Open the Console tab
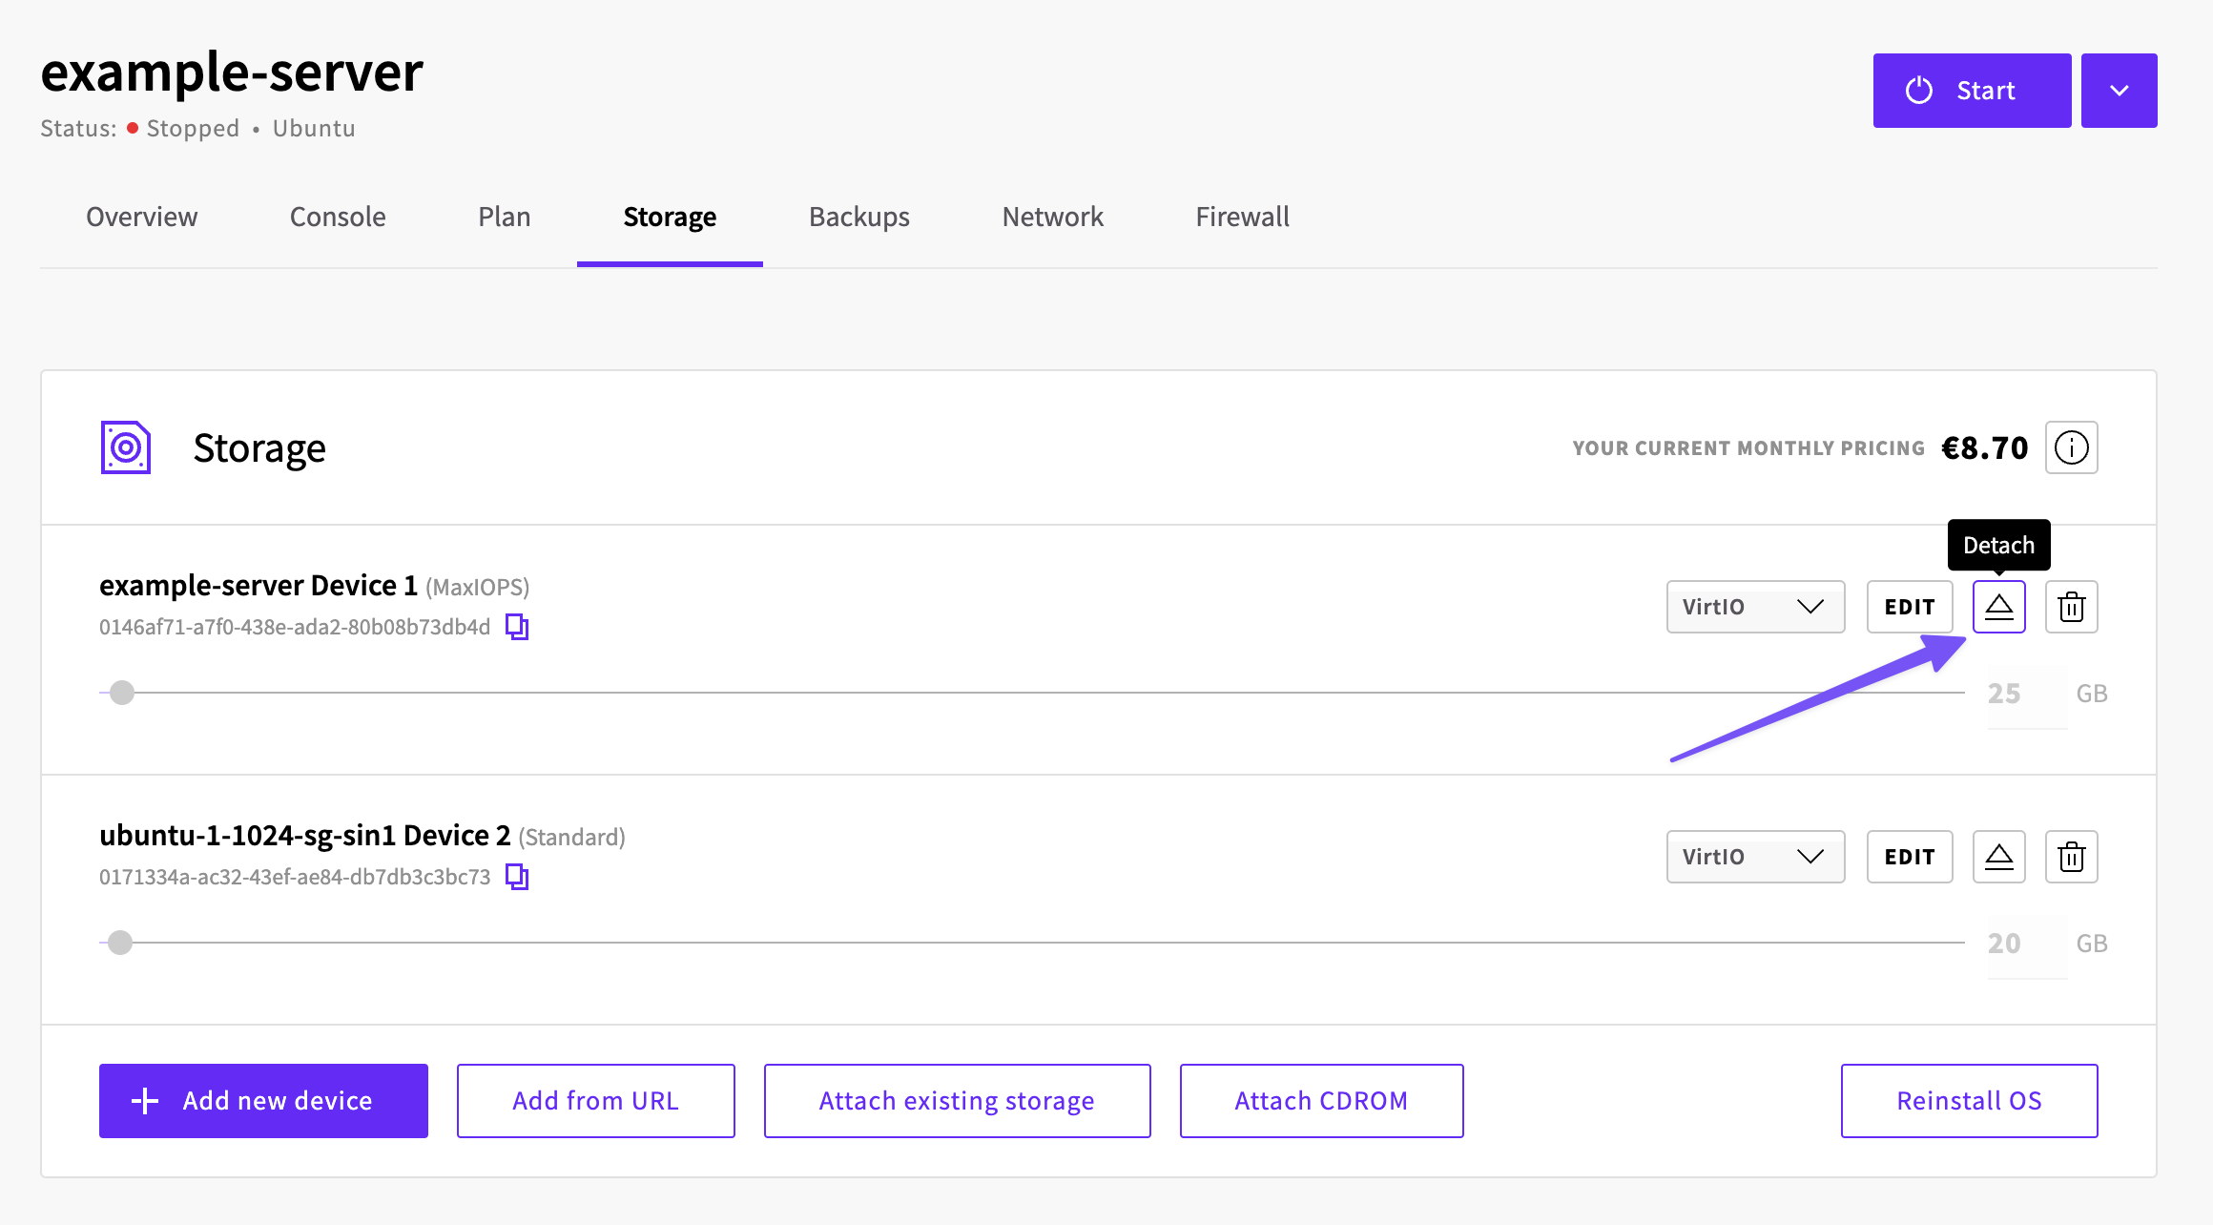 point(338,218)
